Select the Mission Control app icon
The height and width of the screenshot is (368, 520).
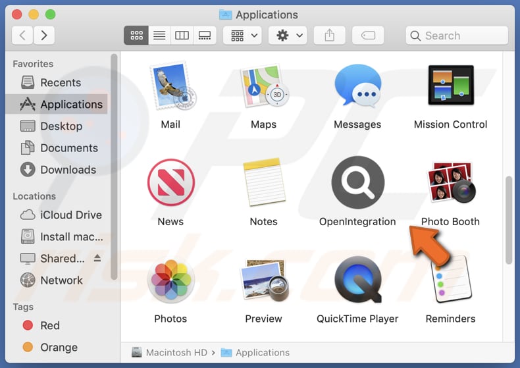pos(451,85)
